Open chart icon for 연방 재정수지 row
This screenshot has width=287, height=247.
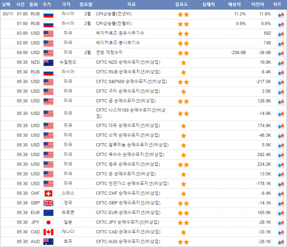pyautogui.click(x=281, y=53)
